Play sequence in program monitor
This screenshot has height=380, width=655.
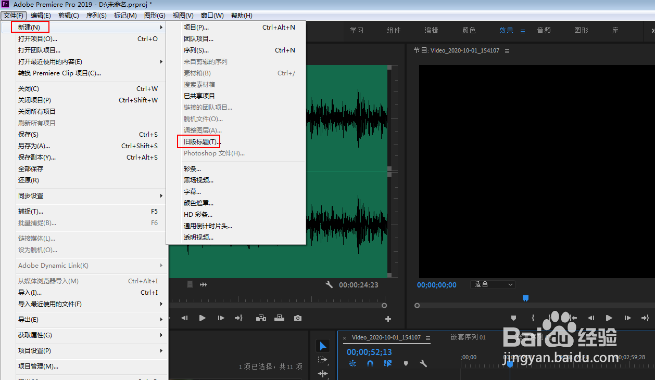[609, 318]
